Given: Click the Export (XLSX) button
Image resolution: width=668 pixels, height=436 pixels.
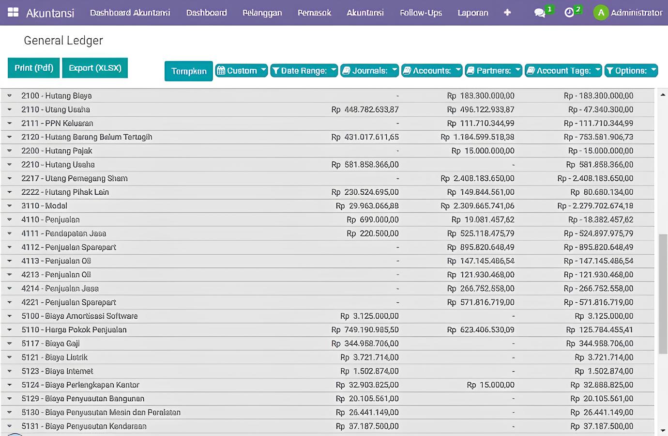Looking at the screenshot, I should [x=95, y=68].
